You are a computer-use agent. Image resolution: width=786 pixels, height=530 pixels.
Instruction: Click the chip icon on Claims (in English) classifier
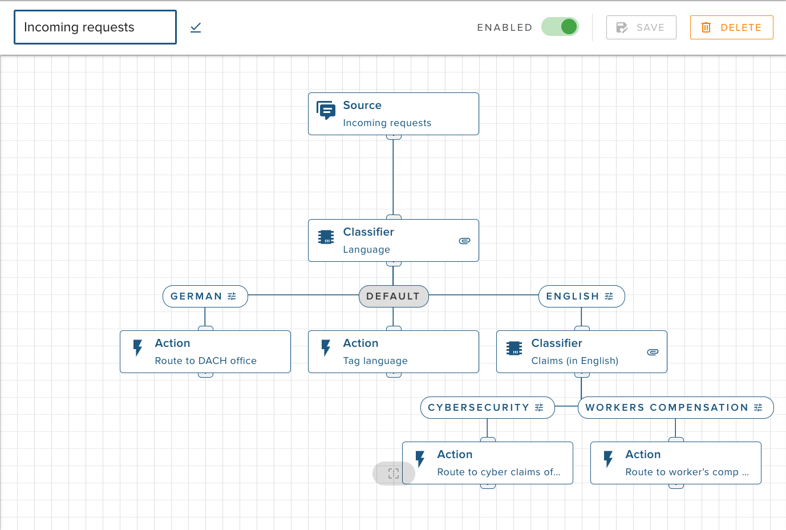pyautogui.click(x=514, y=348)
